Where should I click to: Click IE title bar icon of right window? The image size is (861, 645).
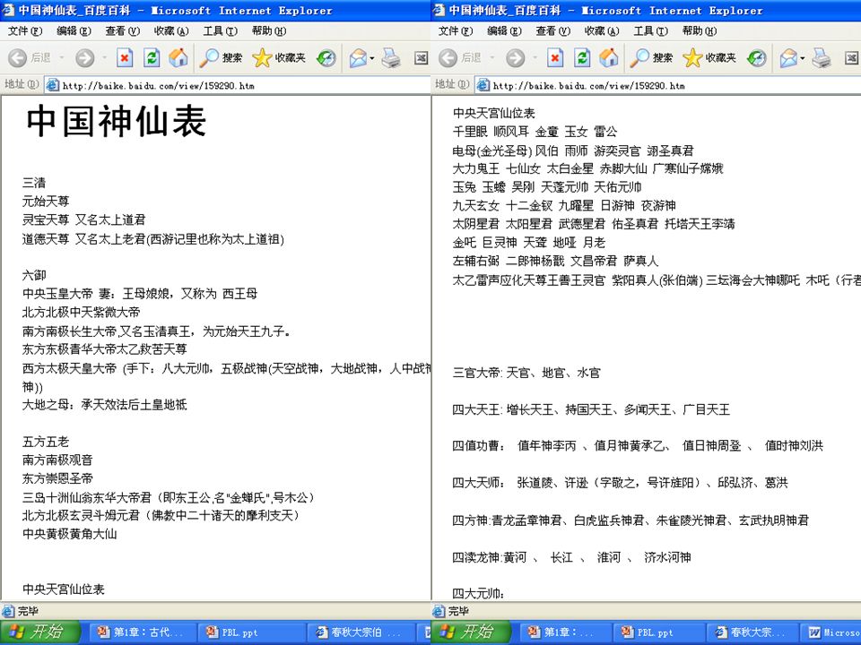[439, 10]
